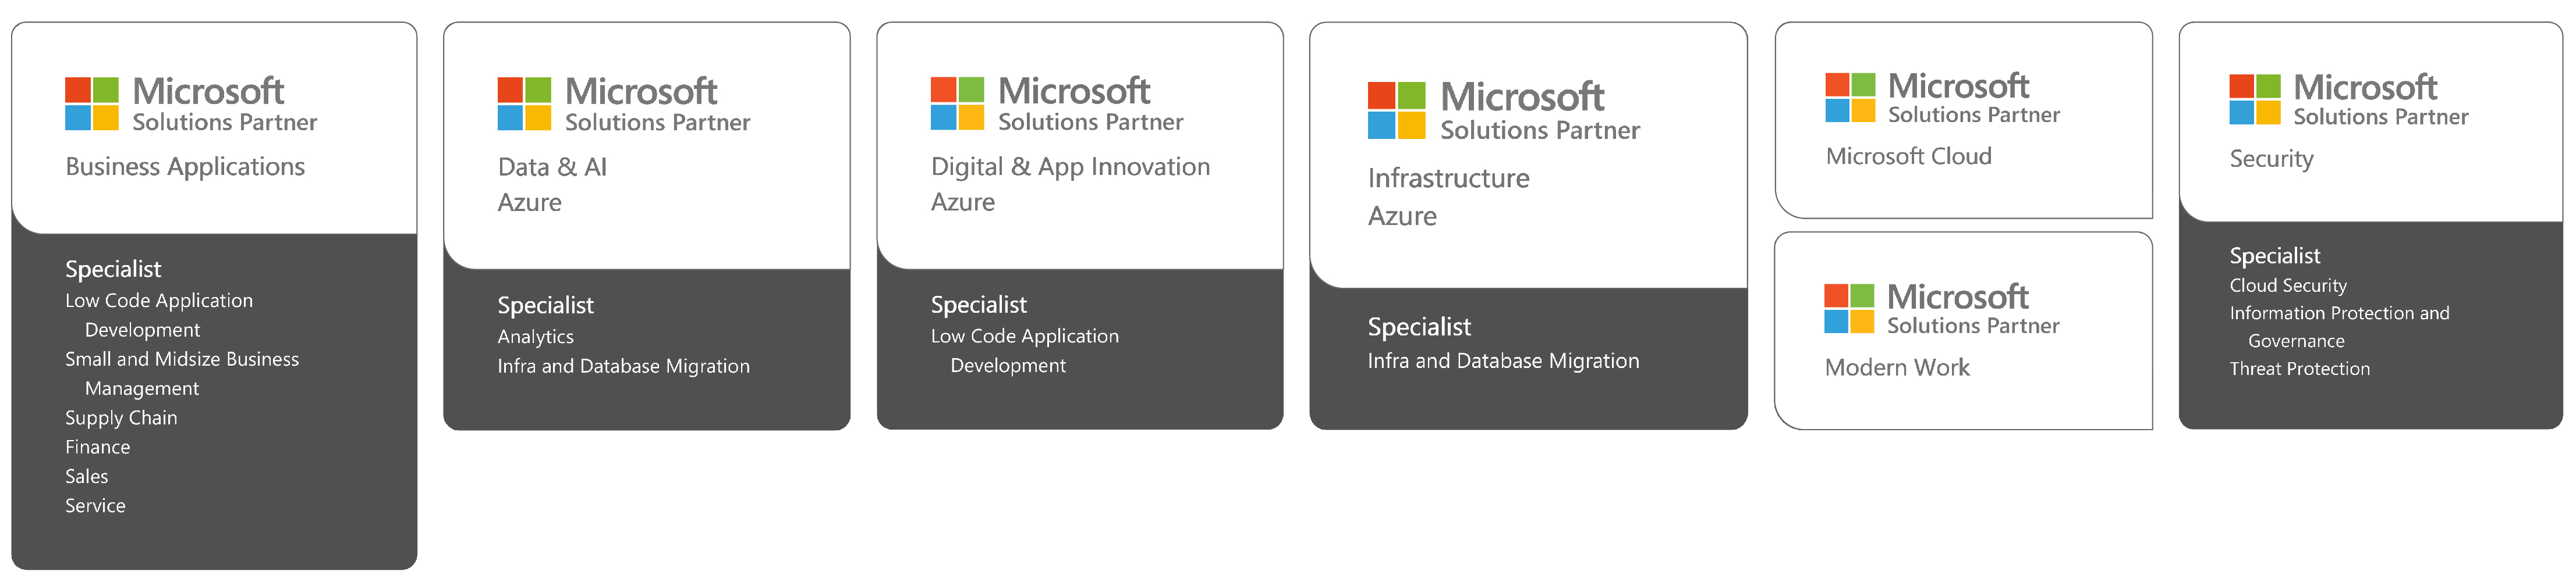Click the Modern Work badge label
Image resolution: width=2576 pixels, height=586 pixels.
(1896, 367)
